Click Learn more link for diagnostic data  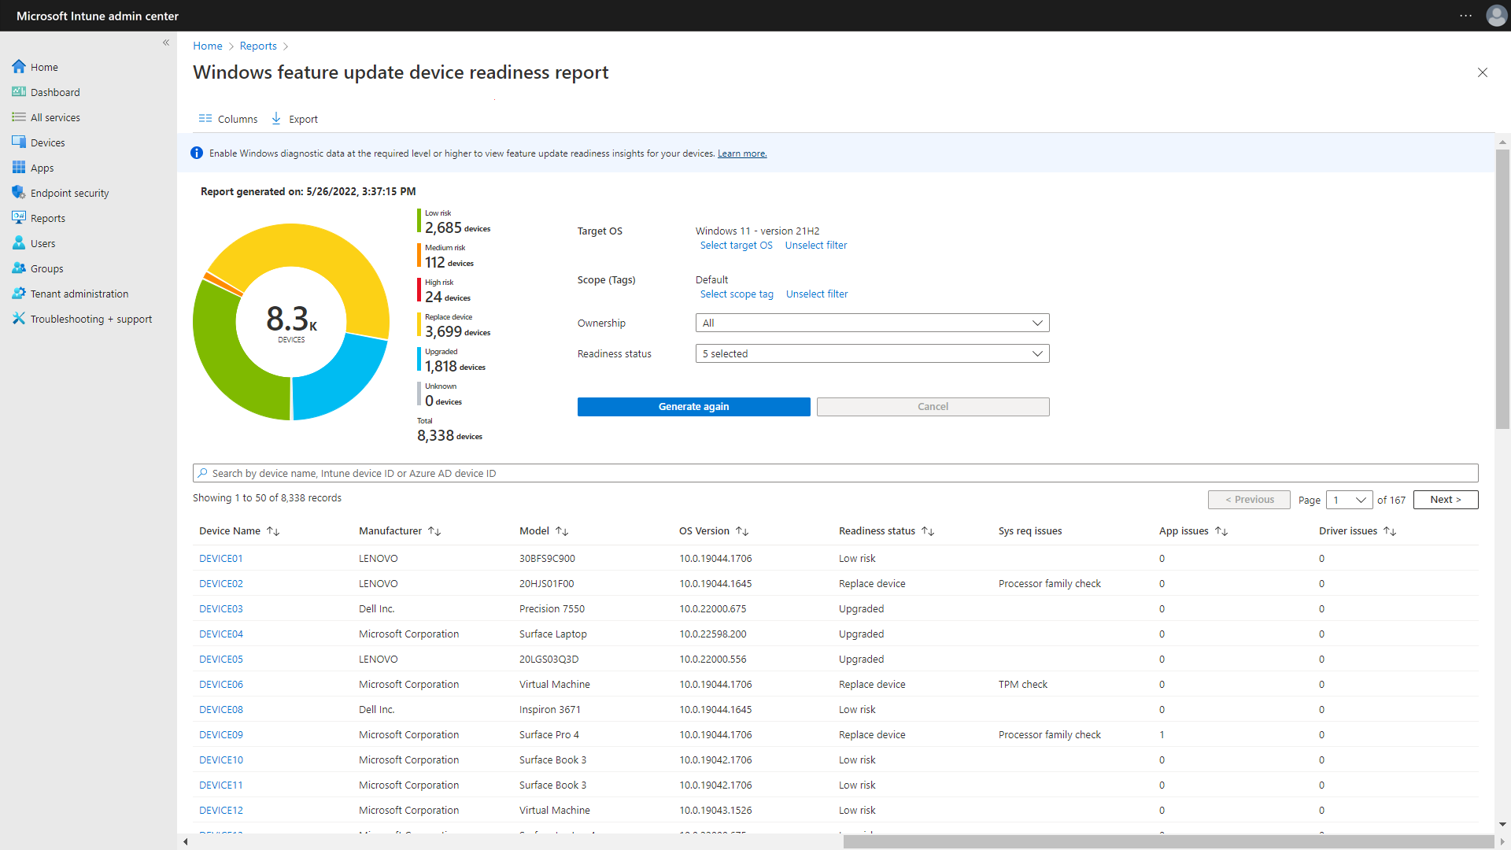[742, 153]
